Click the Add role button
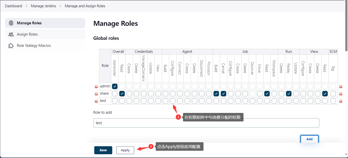This screenshot has height=158, width=348. pos(309,139)
